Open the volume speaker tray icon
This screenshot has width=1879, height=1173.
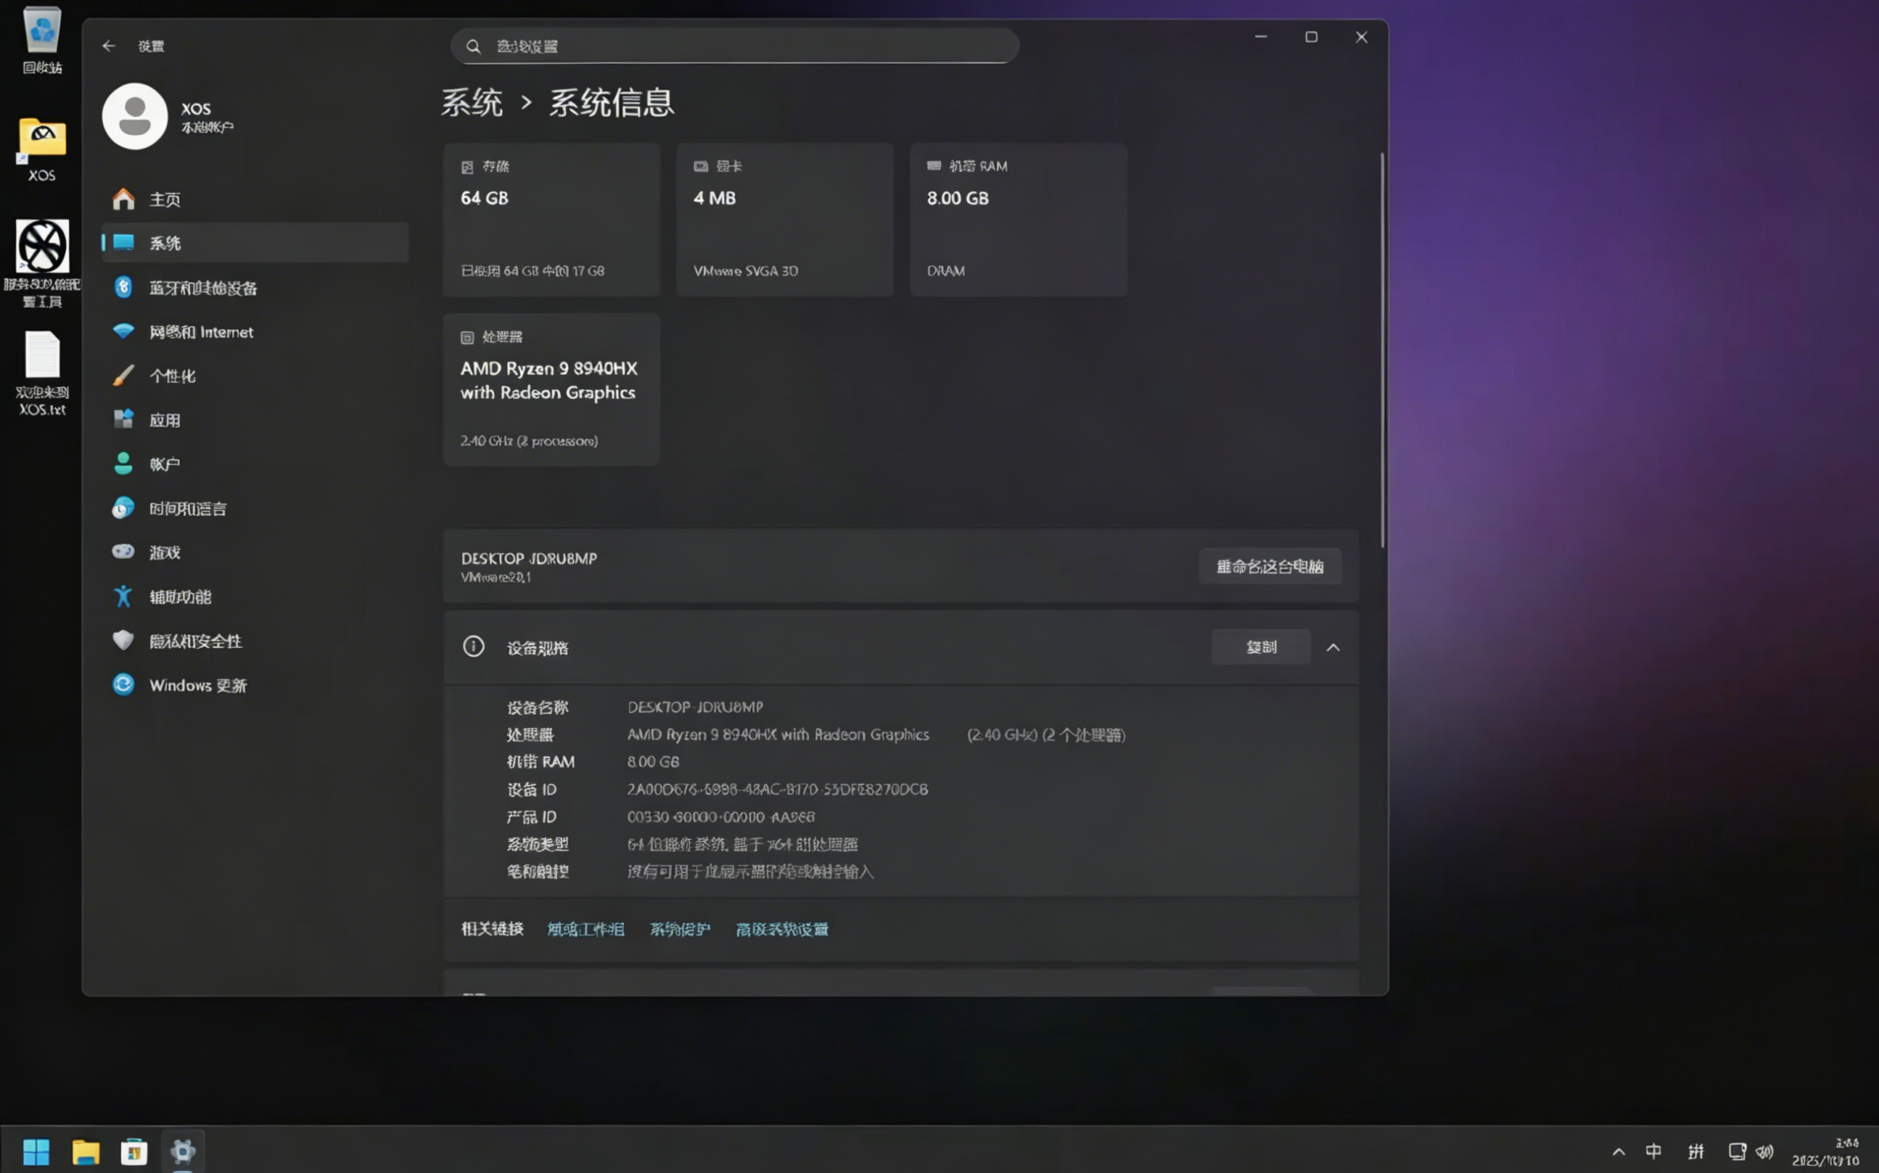(x=1765, y=1151)
